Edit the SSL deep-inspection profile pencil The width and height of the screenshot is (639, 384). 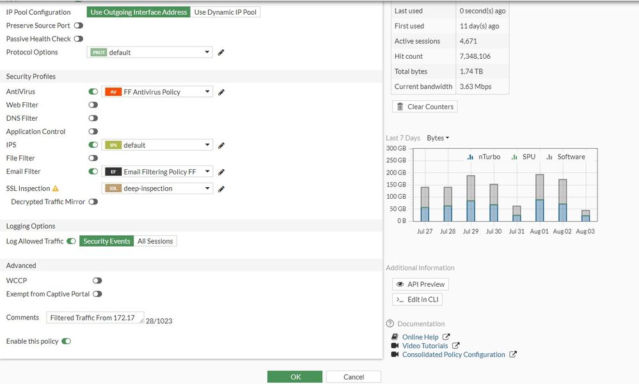click(221, 189)
